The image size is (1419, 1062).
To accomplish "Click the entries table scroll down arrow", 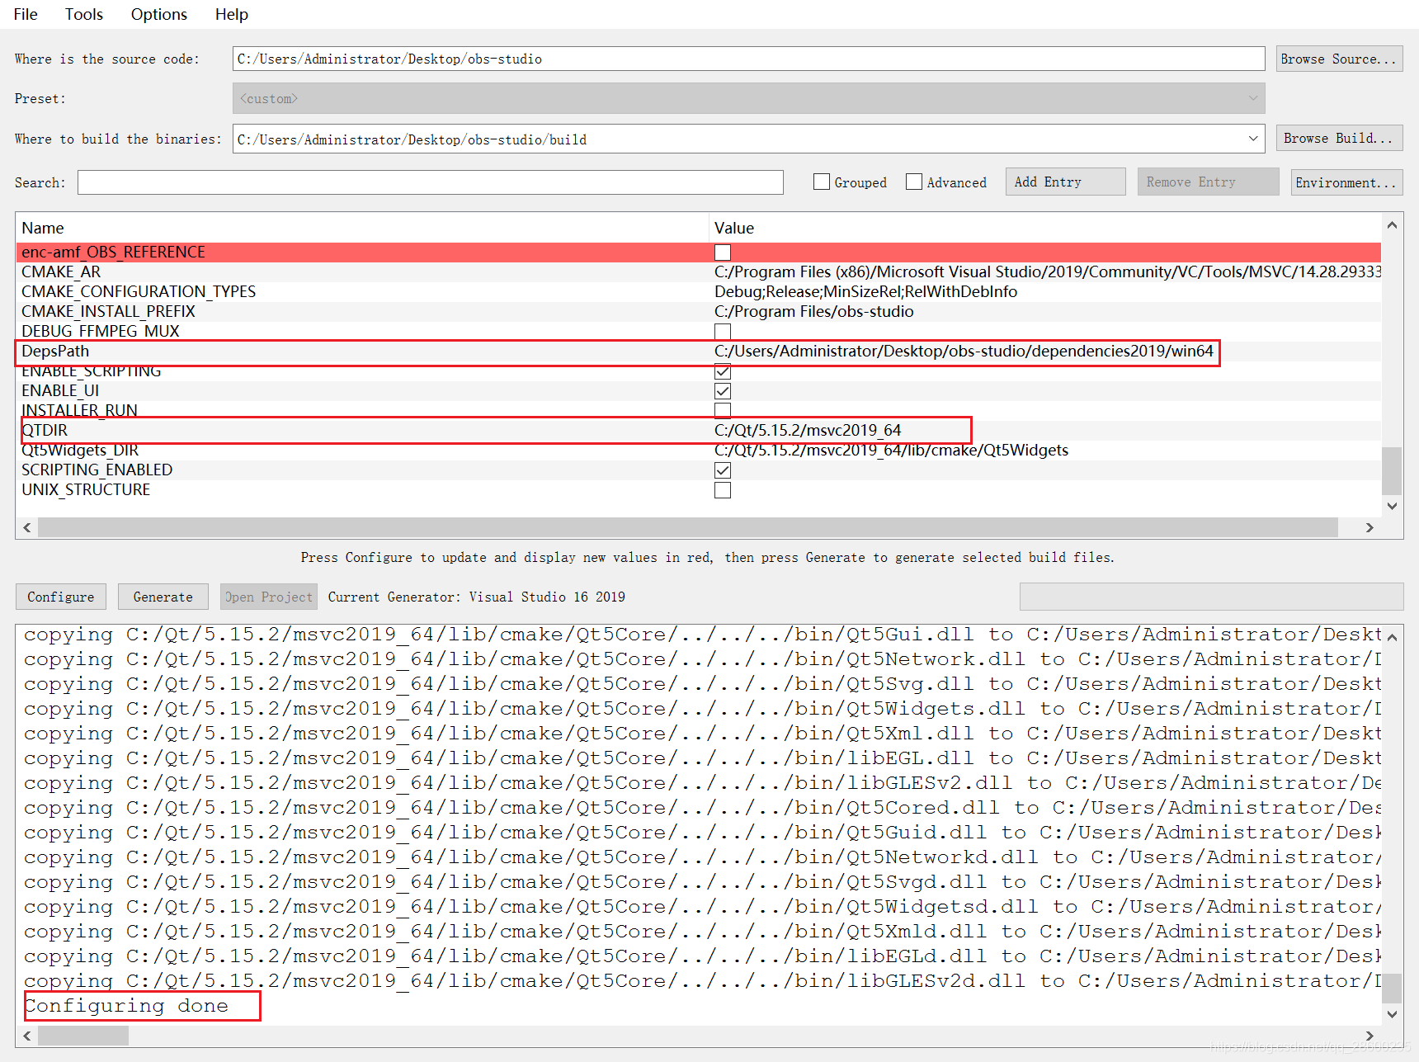I will [1392, 506].
